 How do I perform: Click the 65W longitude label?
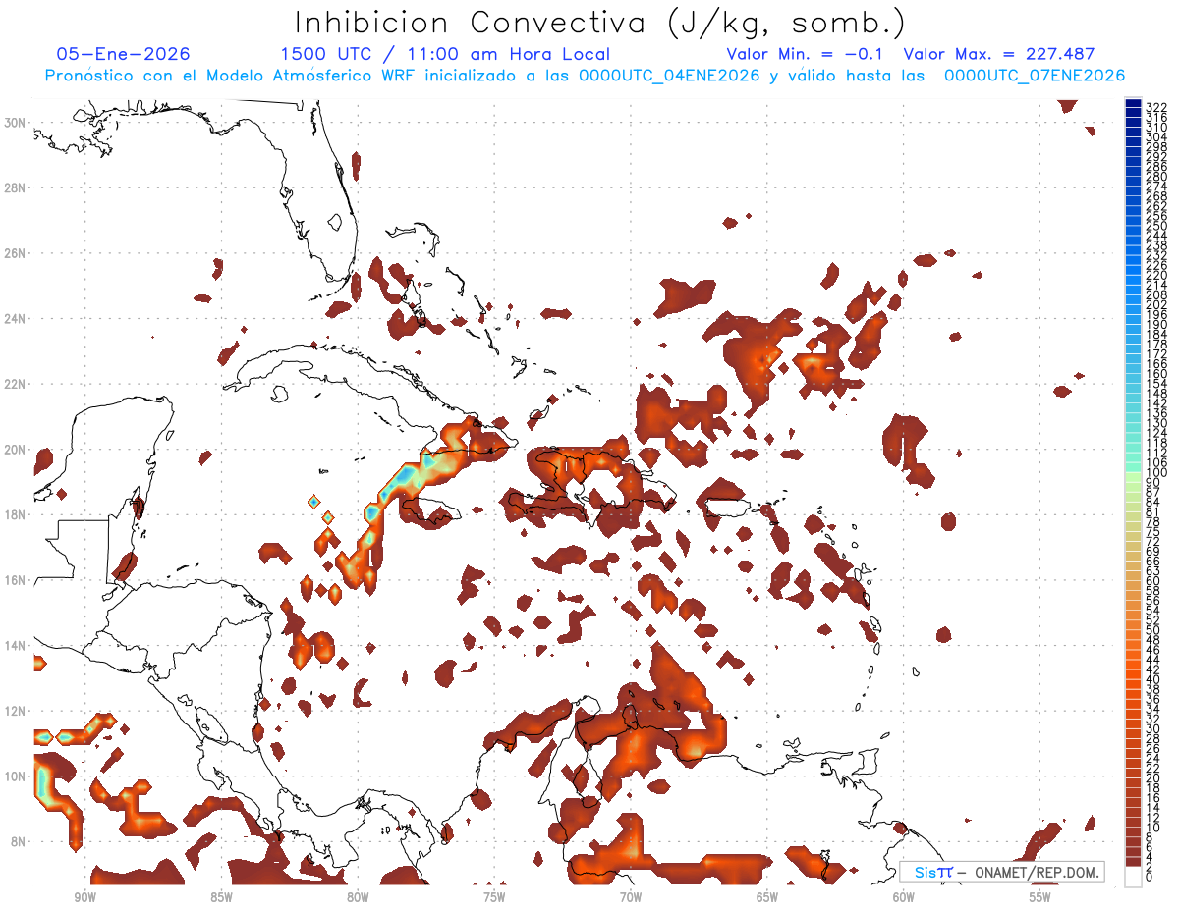tap(767, 897)
